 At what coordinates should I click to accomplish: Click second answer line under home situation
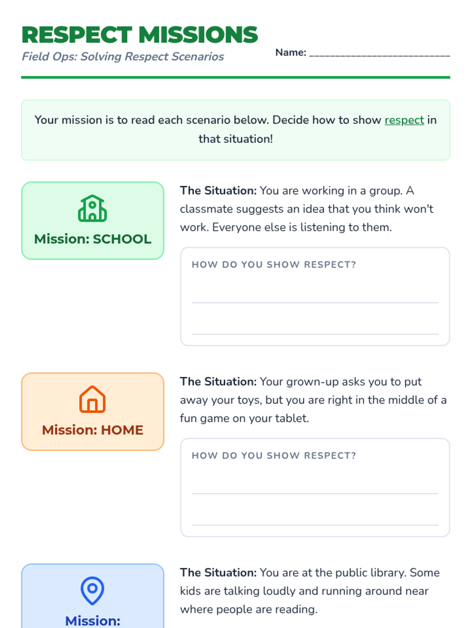pyautogui.click(x=315, y=525)
